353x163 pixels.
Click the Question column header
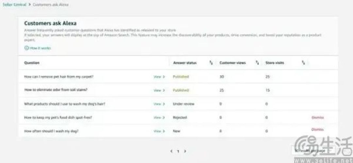click(x=32, y=63)
